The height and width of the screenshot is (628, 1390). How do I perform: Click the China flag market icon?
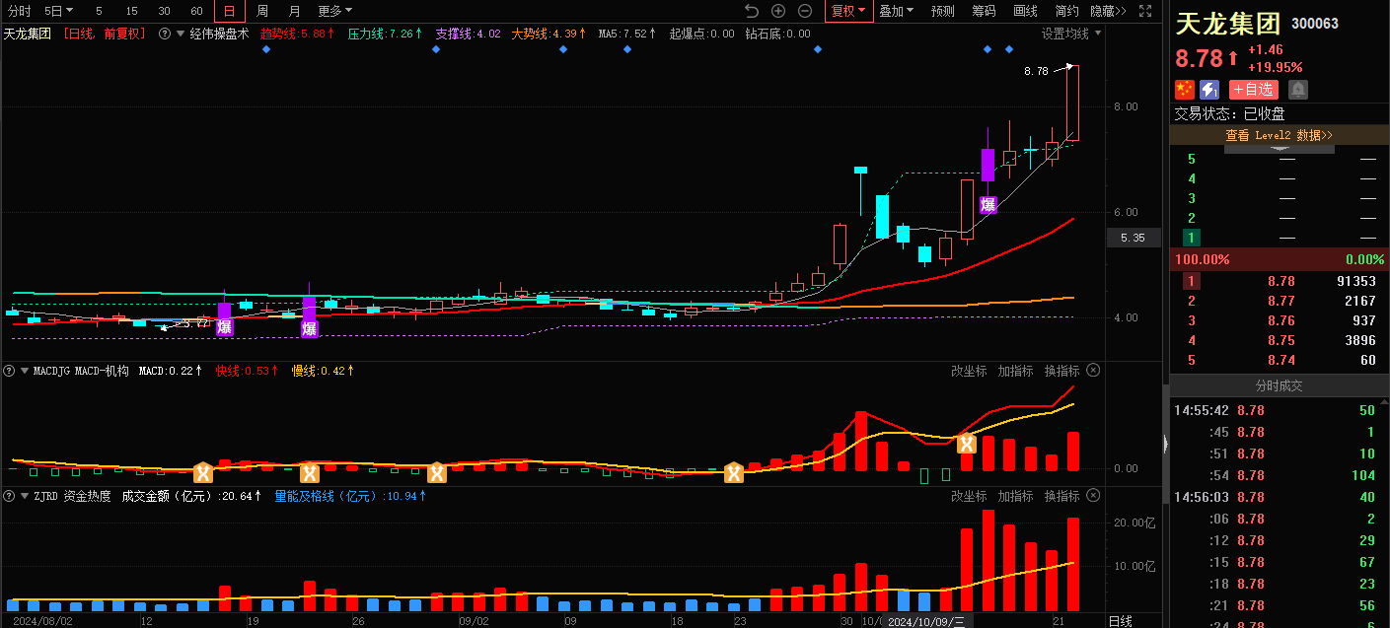1184,90
